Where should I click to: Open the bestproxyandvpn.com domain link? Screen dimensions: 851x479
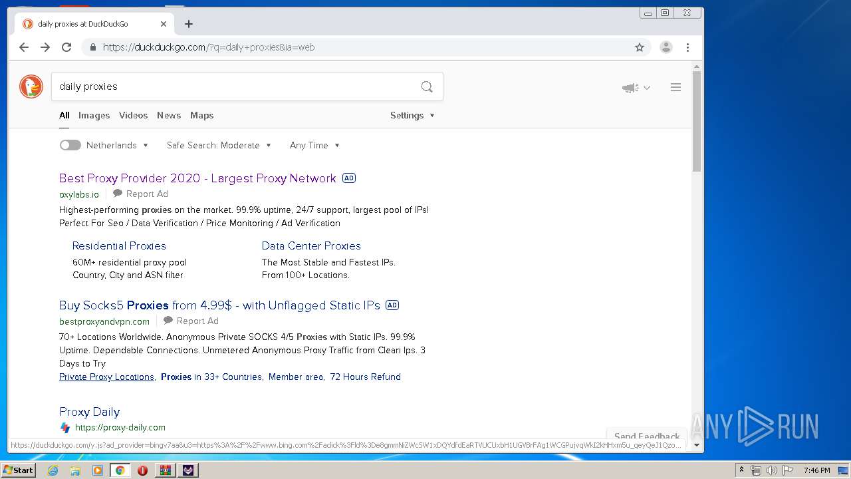(x=104, y=321)
